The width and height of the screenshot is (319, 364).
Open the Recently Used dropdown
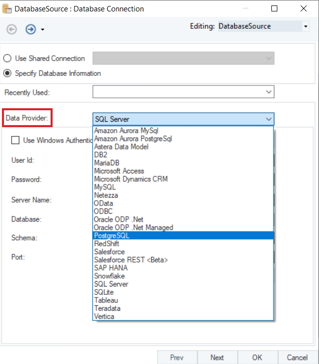coord(269,91)
